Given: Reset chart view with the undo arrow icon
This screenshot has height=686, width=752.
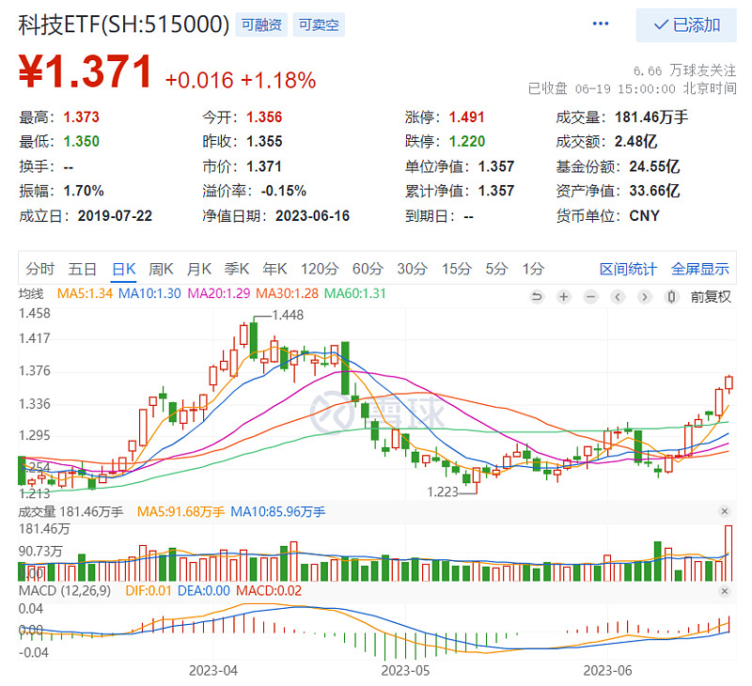Looking at the screenshot, I should 536,296.
